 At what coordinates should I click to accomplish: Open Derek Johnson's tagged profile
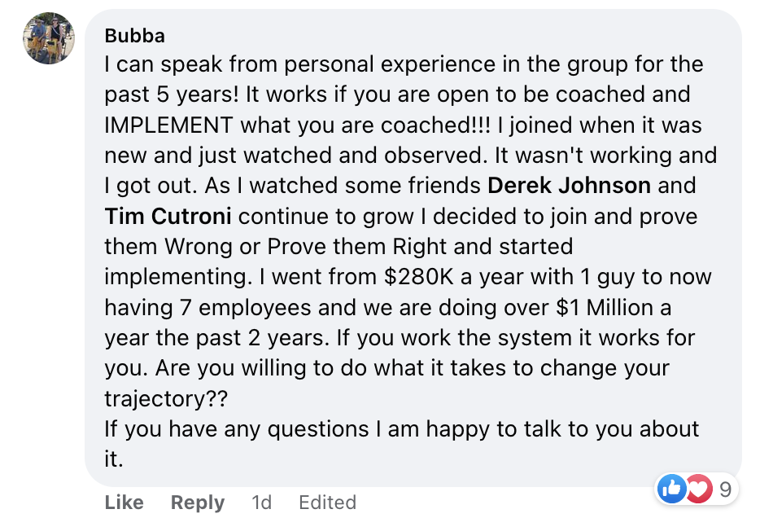569,185
